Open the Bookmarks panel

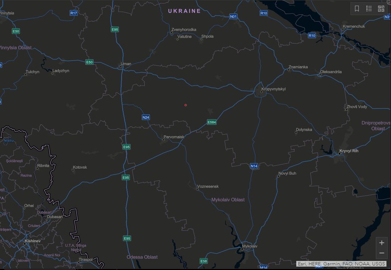click(357, 9)
